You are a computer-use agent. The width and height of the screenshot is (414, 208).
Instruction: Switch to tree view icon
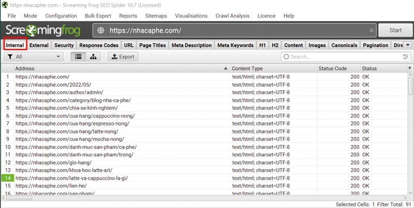point(93,57)
